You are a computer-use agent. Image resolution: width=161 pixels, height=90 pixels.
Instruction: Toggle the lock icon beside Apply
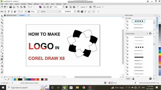tap(133, 78)
